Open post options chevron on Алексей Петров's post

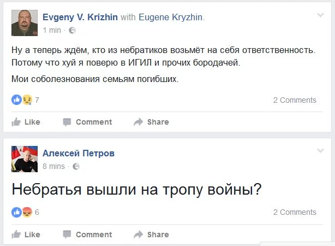(320, 150)
